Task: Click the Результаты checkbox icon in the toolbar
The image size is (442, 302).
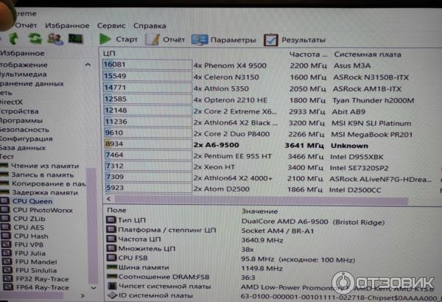Action: click(270, 40)
